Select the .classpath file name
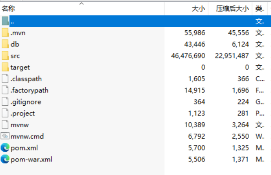Screen dimensions: 271x175 pos(26,79)
